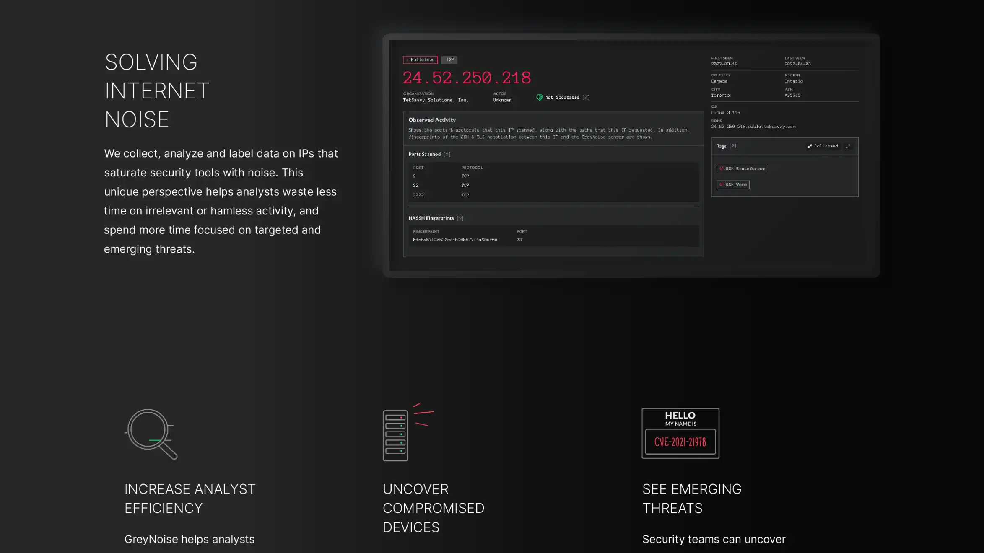Click the server rack compromised devices icon
The width and height of the screenshot is (984, 553).
click(396, 435)
